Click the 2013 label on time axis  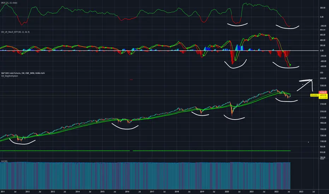tap(53, 192)
